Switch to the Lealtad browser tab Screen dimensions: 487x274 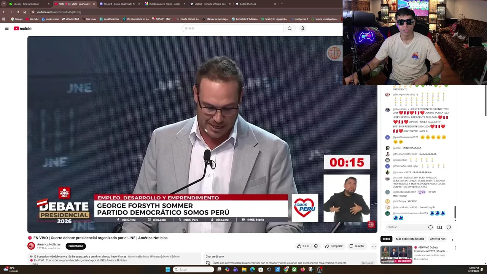pos(210,4)
